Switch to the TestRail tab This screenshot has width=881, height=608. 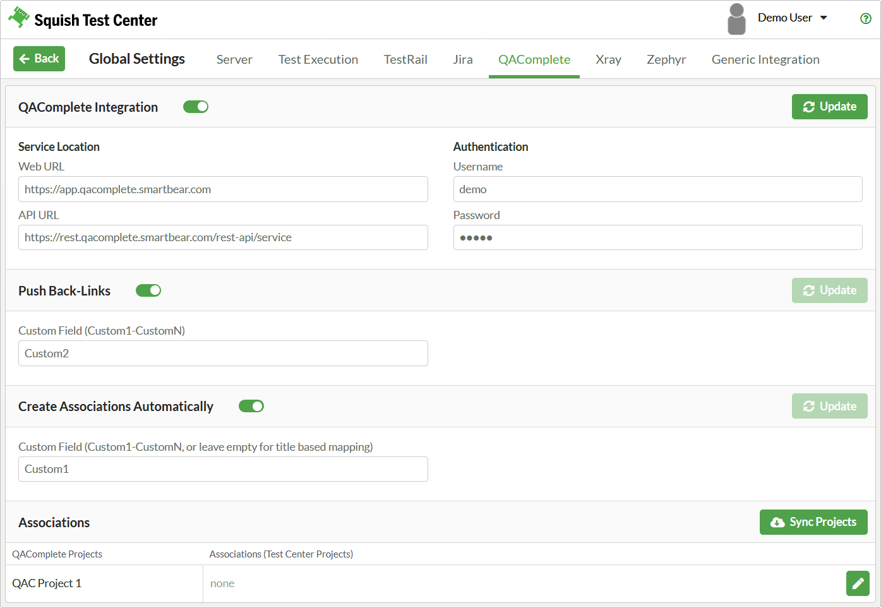[x=405, y=59]
